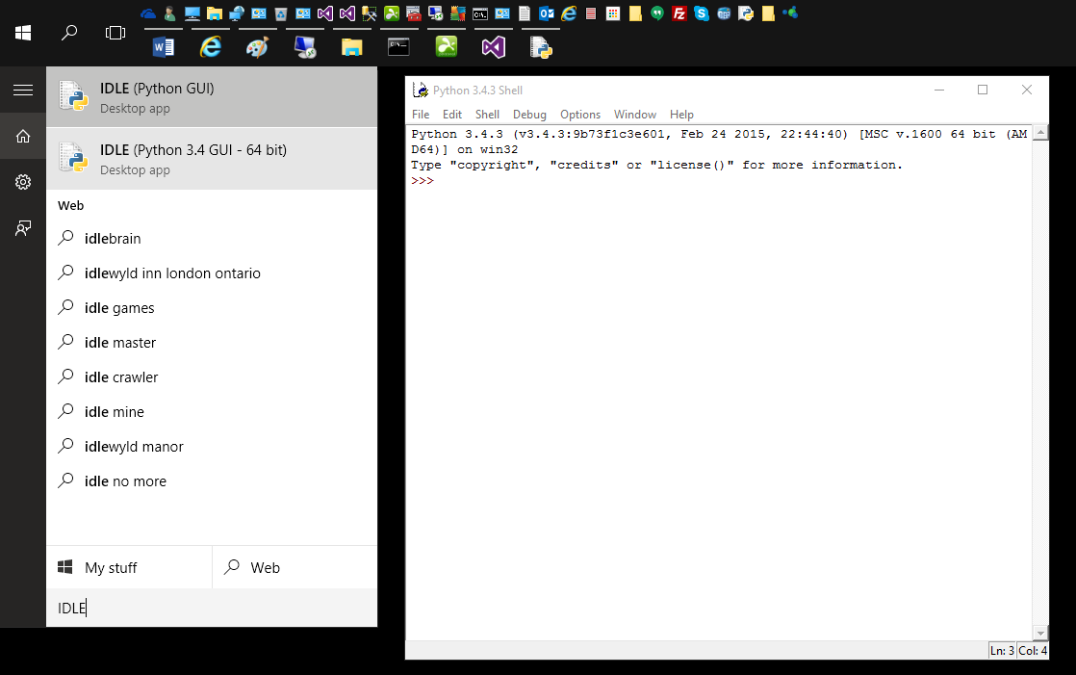Open the Network globe-and-monitor icon
Image resolution: width=1076 pixels, height=675 pixels.
click(x=237, y=13)
